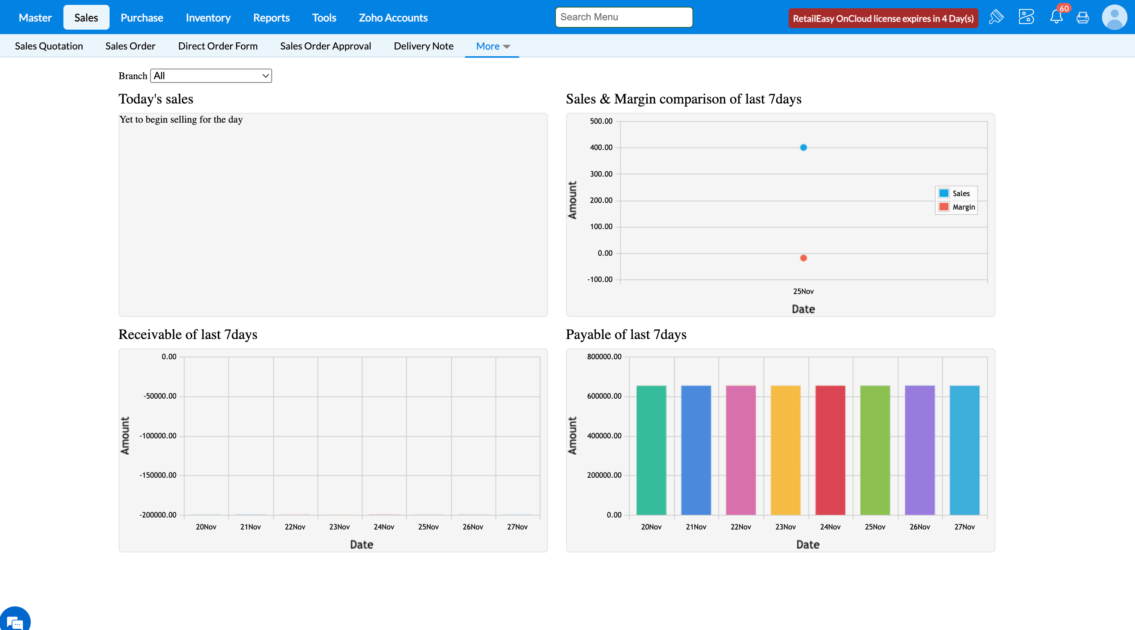Expand the More submenu dropdown

click(492, 46)
